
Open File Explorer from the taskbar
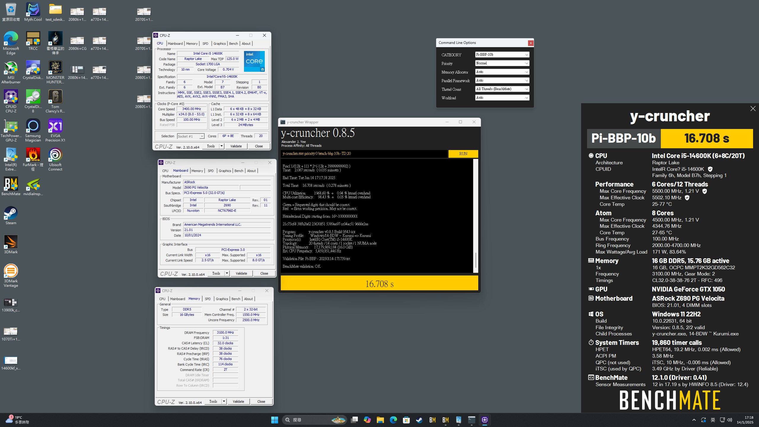pos(380,420)
